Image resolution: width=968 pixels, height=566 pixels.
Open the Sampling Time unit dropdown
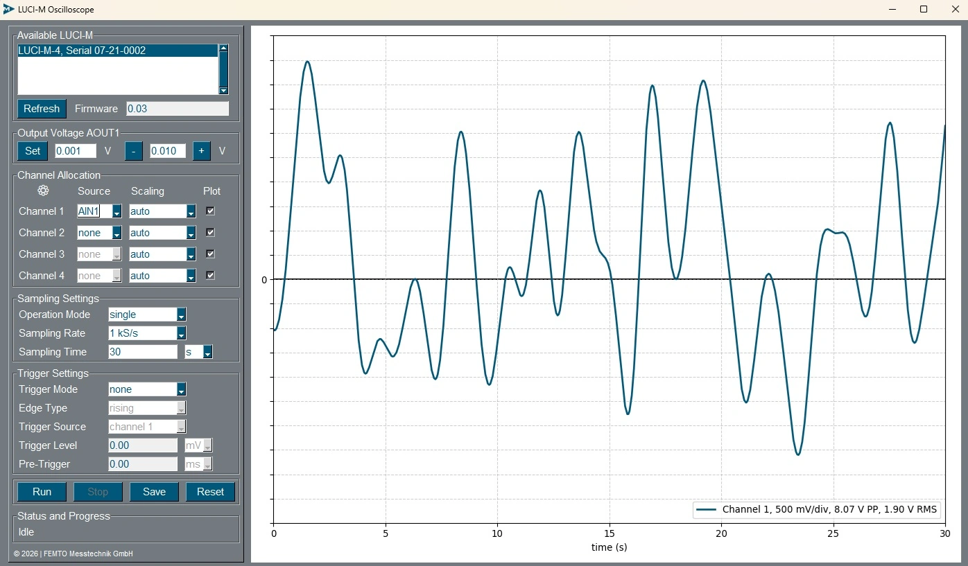(x=207, y=353)
